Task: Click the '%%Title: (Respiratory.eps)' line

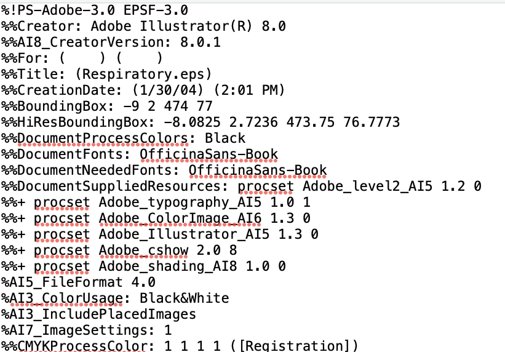Action: point(106,74)
